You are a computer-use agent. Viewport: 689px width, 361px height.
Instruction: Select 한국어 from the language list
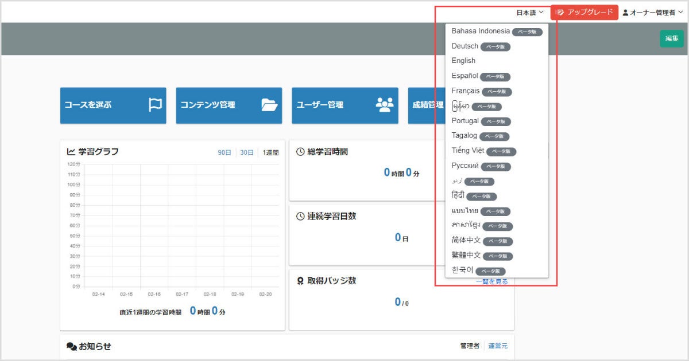(x=463, y=270)
